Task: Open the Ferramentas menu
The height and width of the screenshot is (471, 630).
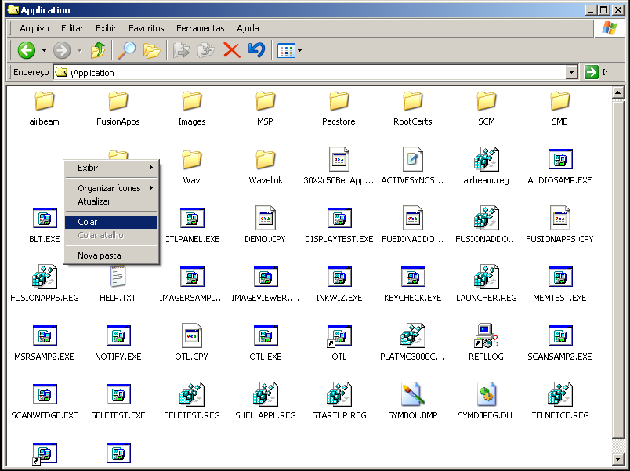Action: (x=200, y=28)
